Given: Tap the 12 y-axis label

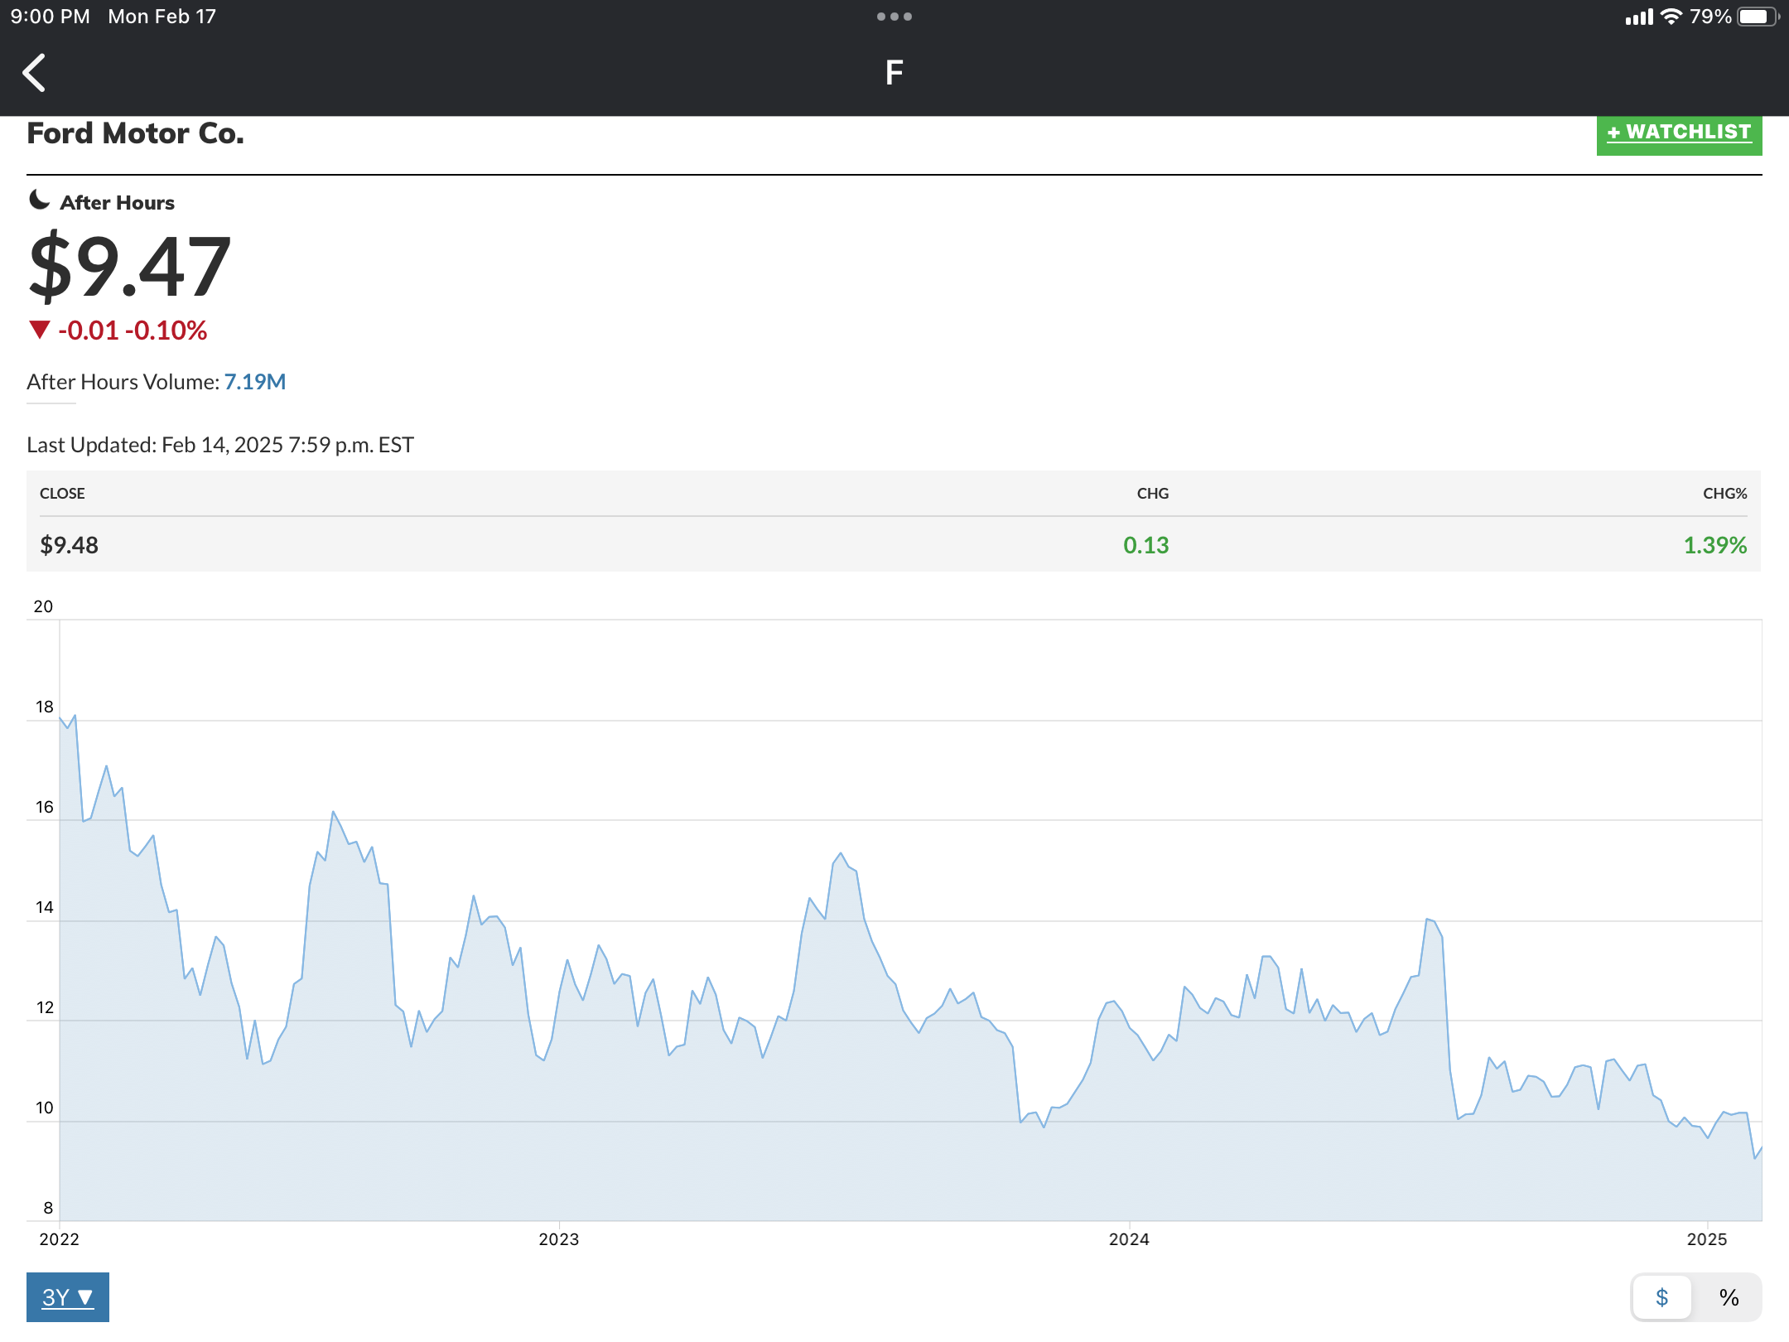Looking at the screenshot, I should point(45,1007).
